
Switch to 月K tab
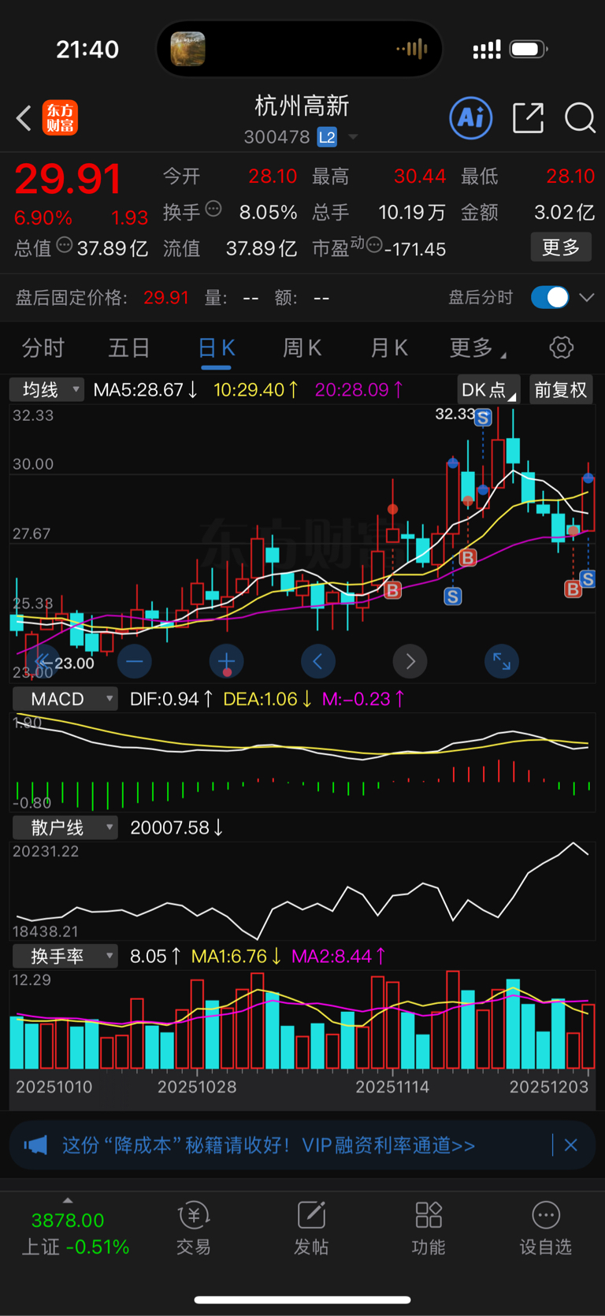[x=389, y=348]
